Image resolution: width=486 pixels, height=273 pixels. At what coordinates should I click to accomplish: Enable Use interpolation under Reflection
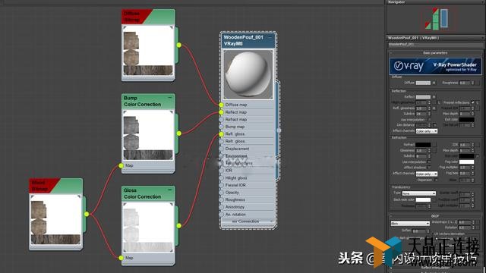pos(429,120)
